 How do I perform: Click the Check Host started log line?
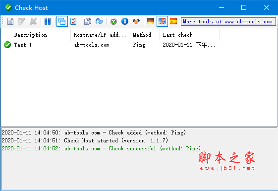[x=85, y=140]
